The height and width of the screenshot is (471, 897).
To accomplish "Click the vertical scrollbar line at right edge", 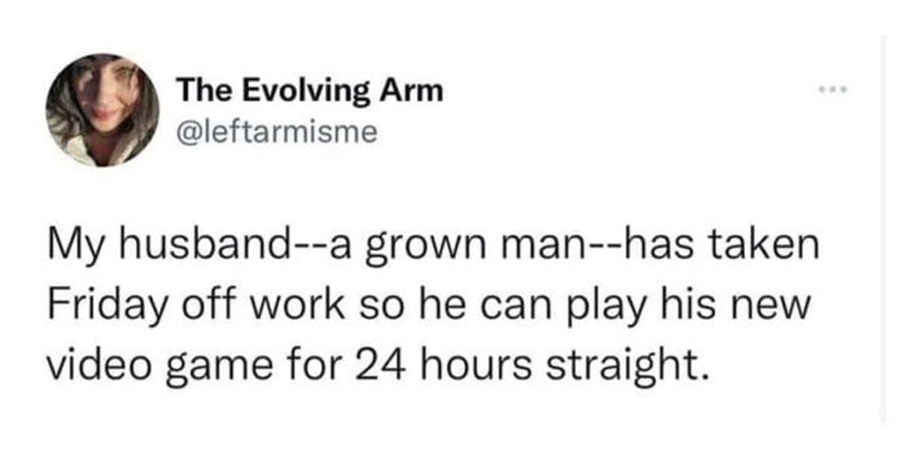I will tap(882, 224).
